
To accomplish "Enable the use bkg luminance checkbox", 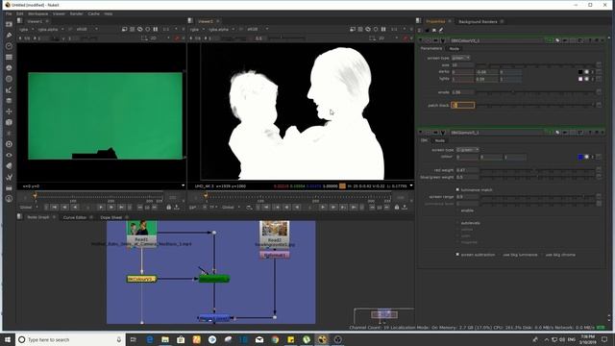I will (500, 255).
